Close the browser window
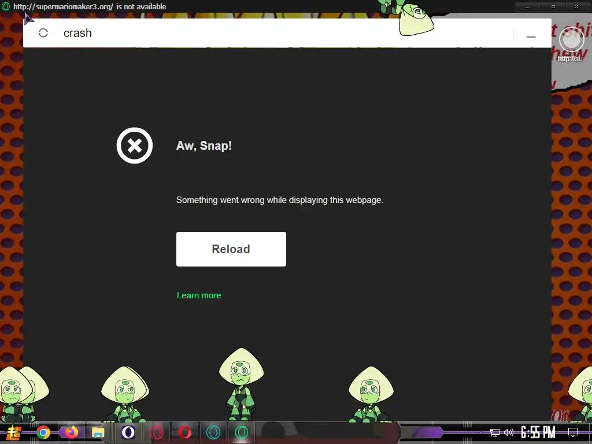 click(576, 7)
